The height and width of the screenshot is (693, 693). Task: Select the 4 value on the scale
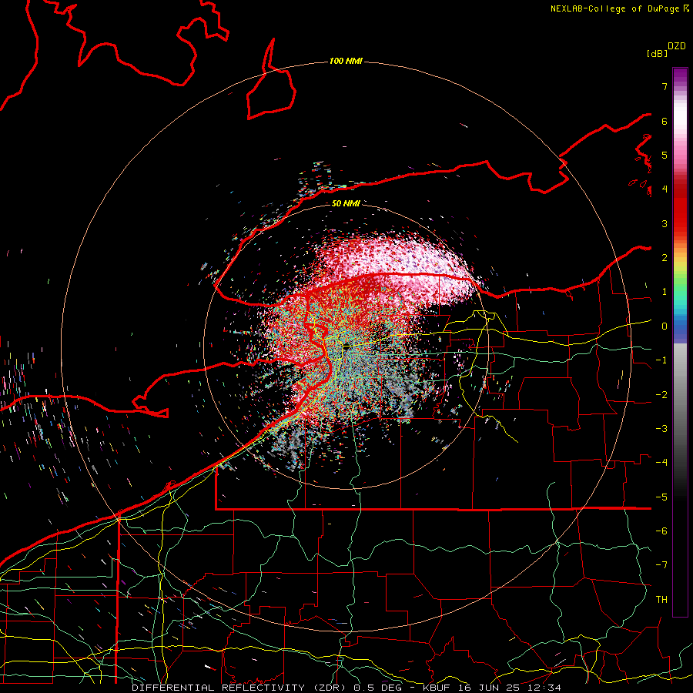pos(665,189)
